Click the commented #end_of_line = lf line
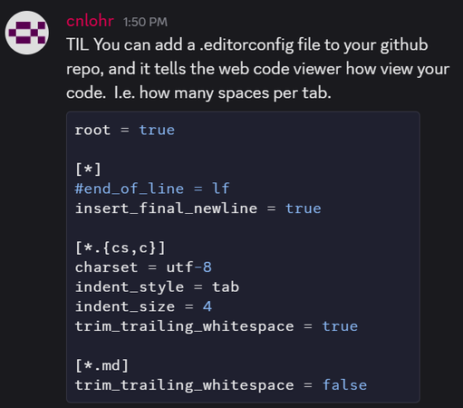 point(152,189)
